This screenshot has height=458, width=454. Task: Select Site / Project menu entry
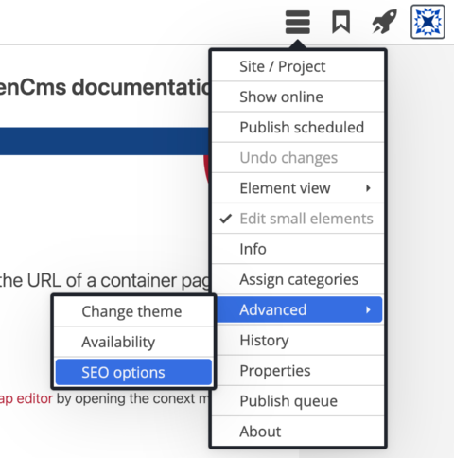298,66
